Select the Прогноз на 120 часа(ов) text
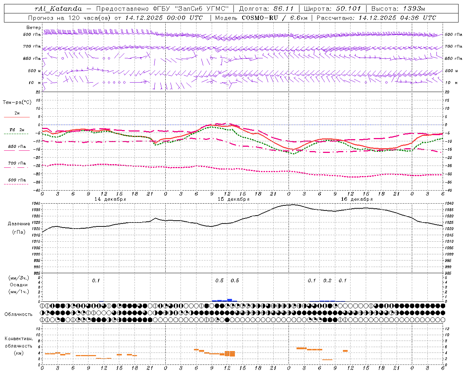Screen dimensions: 464x371 click(x=70, y=18)
